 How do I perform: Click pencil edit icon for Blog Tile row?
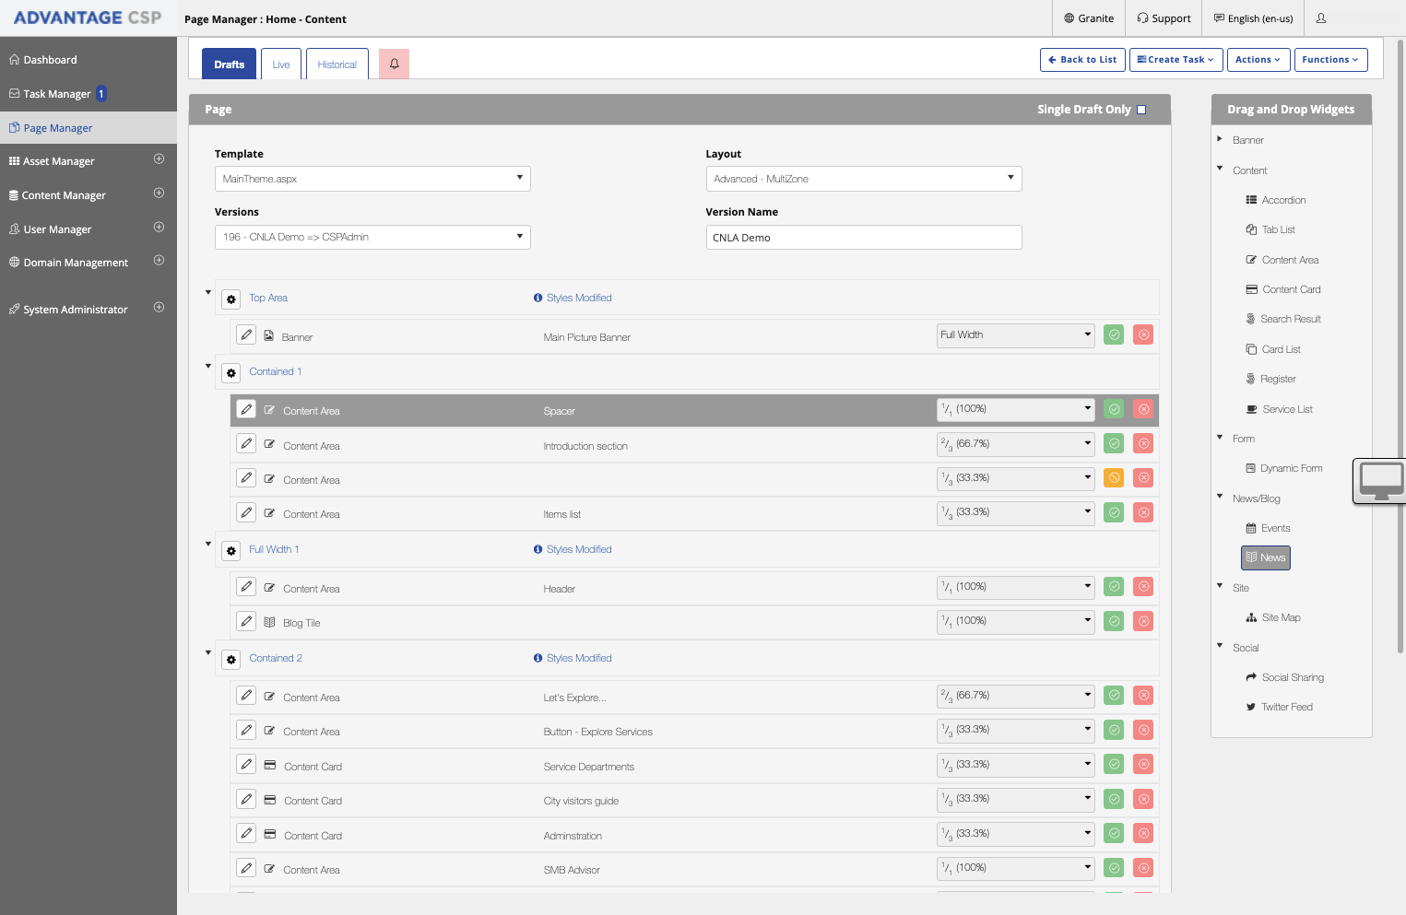click(x=246, y=621)
